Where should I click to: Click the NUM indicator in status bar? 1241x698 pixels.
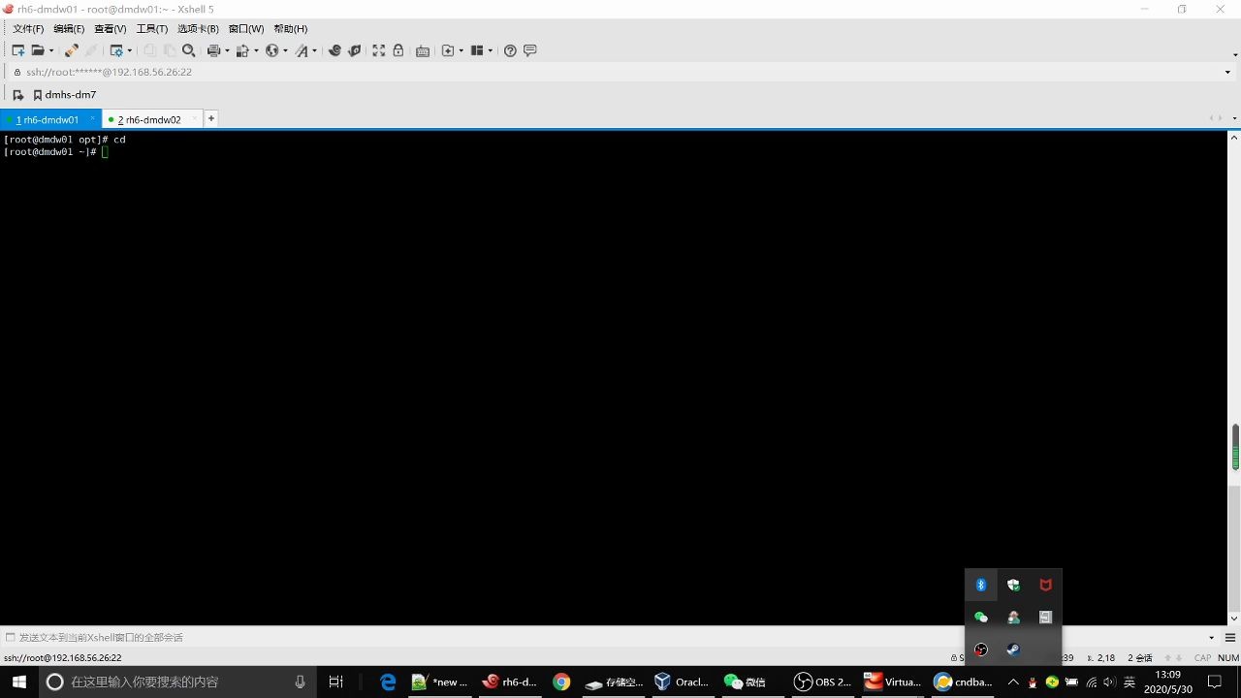point(1228,657)
